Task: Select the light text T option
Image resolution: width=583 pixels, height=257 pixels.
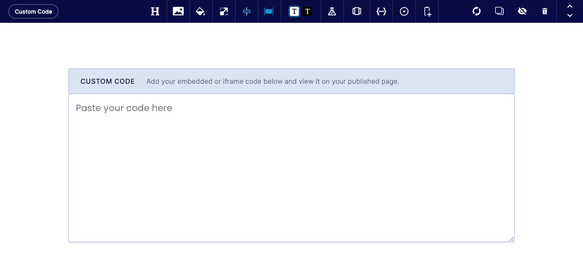Action: tap(294, 11)
